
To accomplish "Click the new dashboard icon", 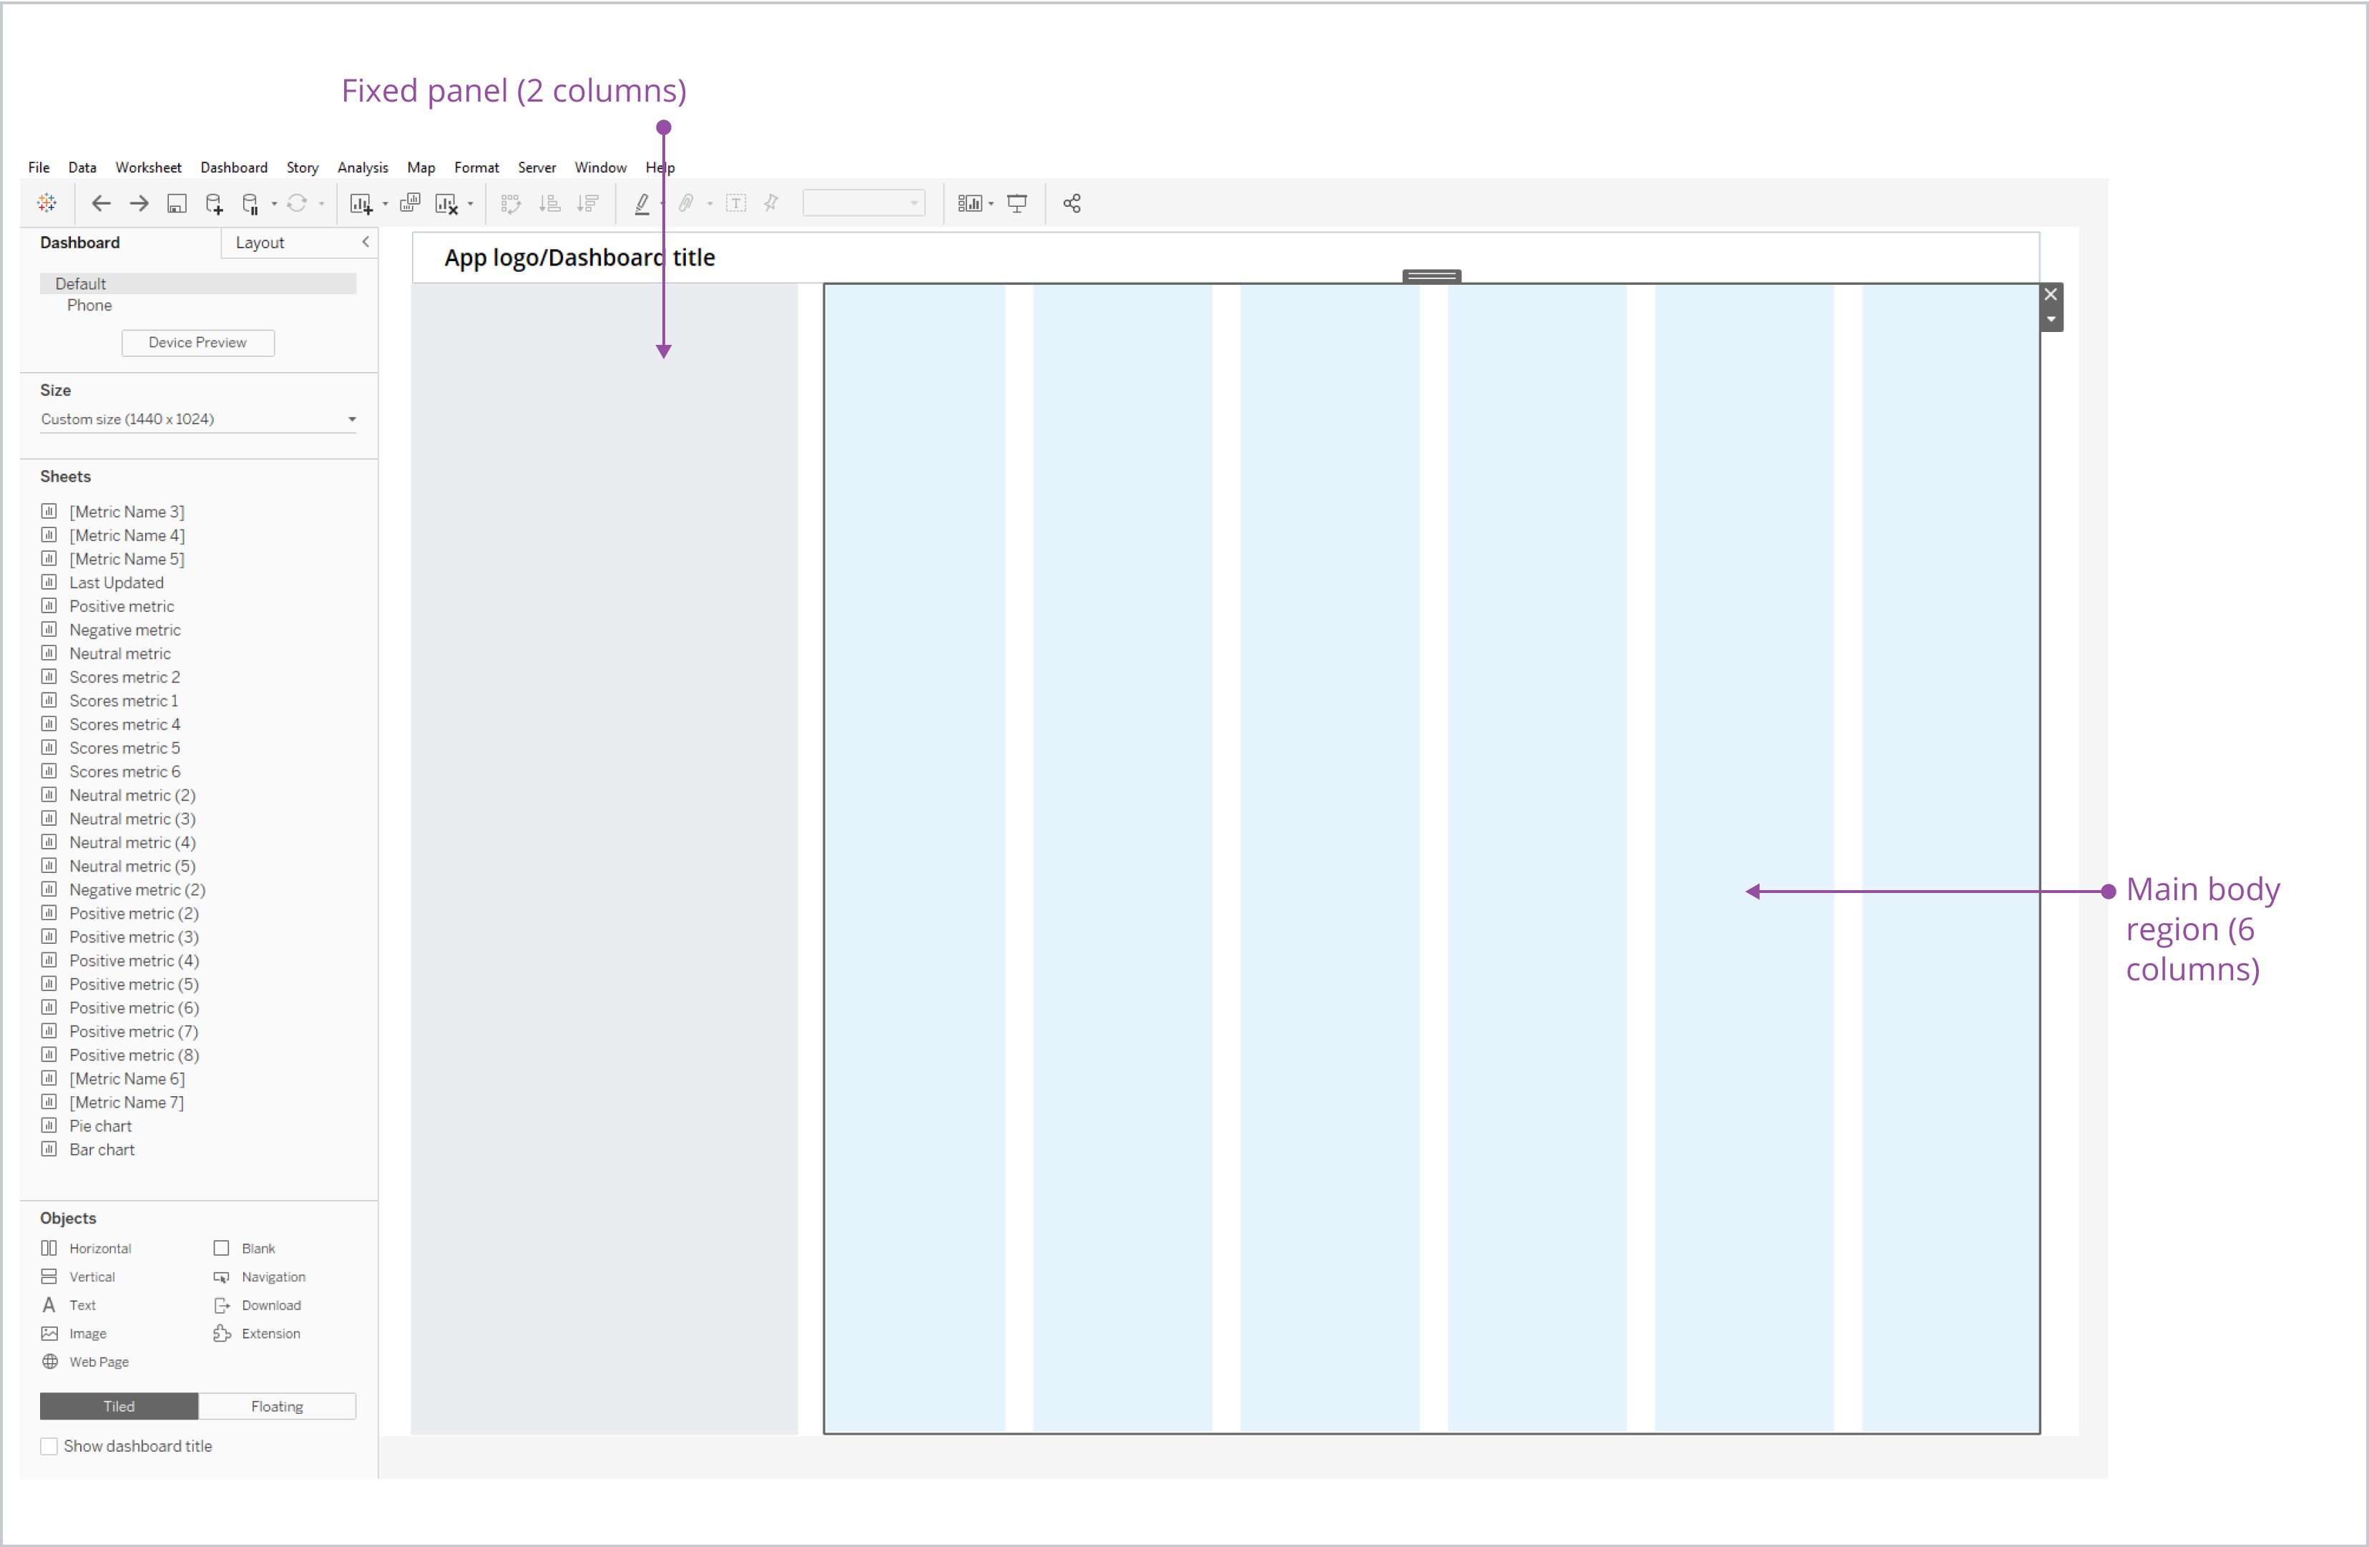I will (x=363, y=204).
